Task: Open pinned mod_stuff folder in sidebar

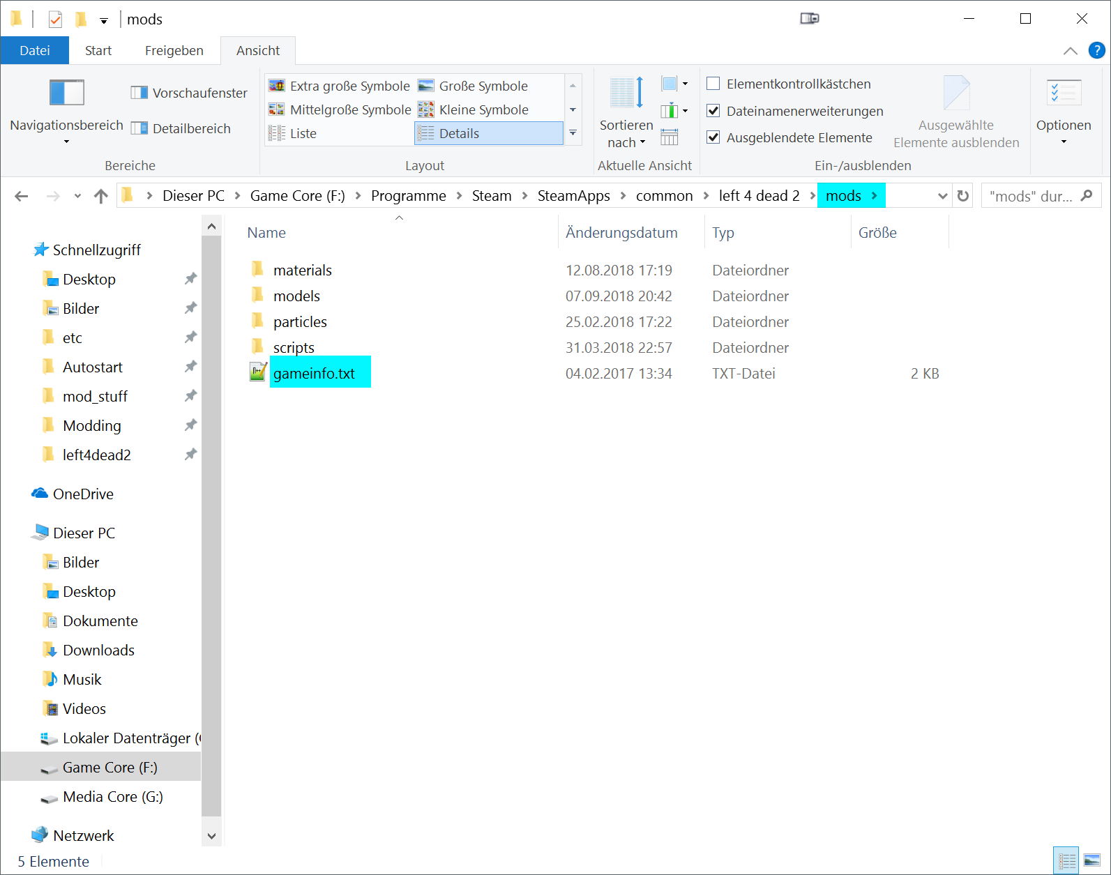Action: [x=96, y=396]
